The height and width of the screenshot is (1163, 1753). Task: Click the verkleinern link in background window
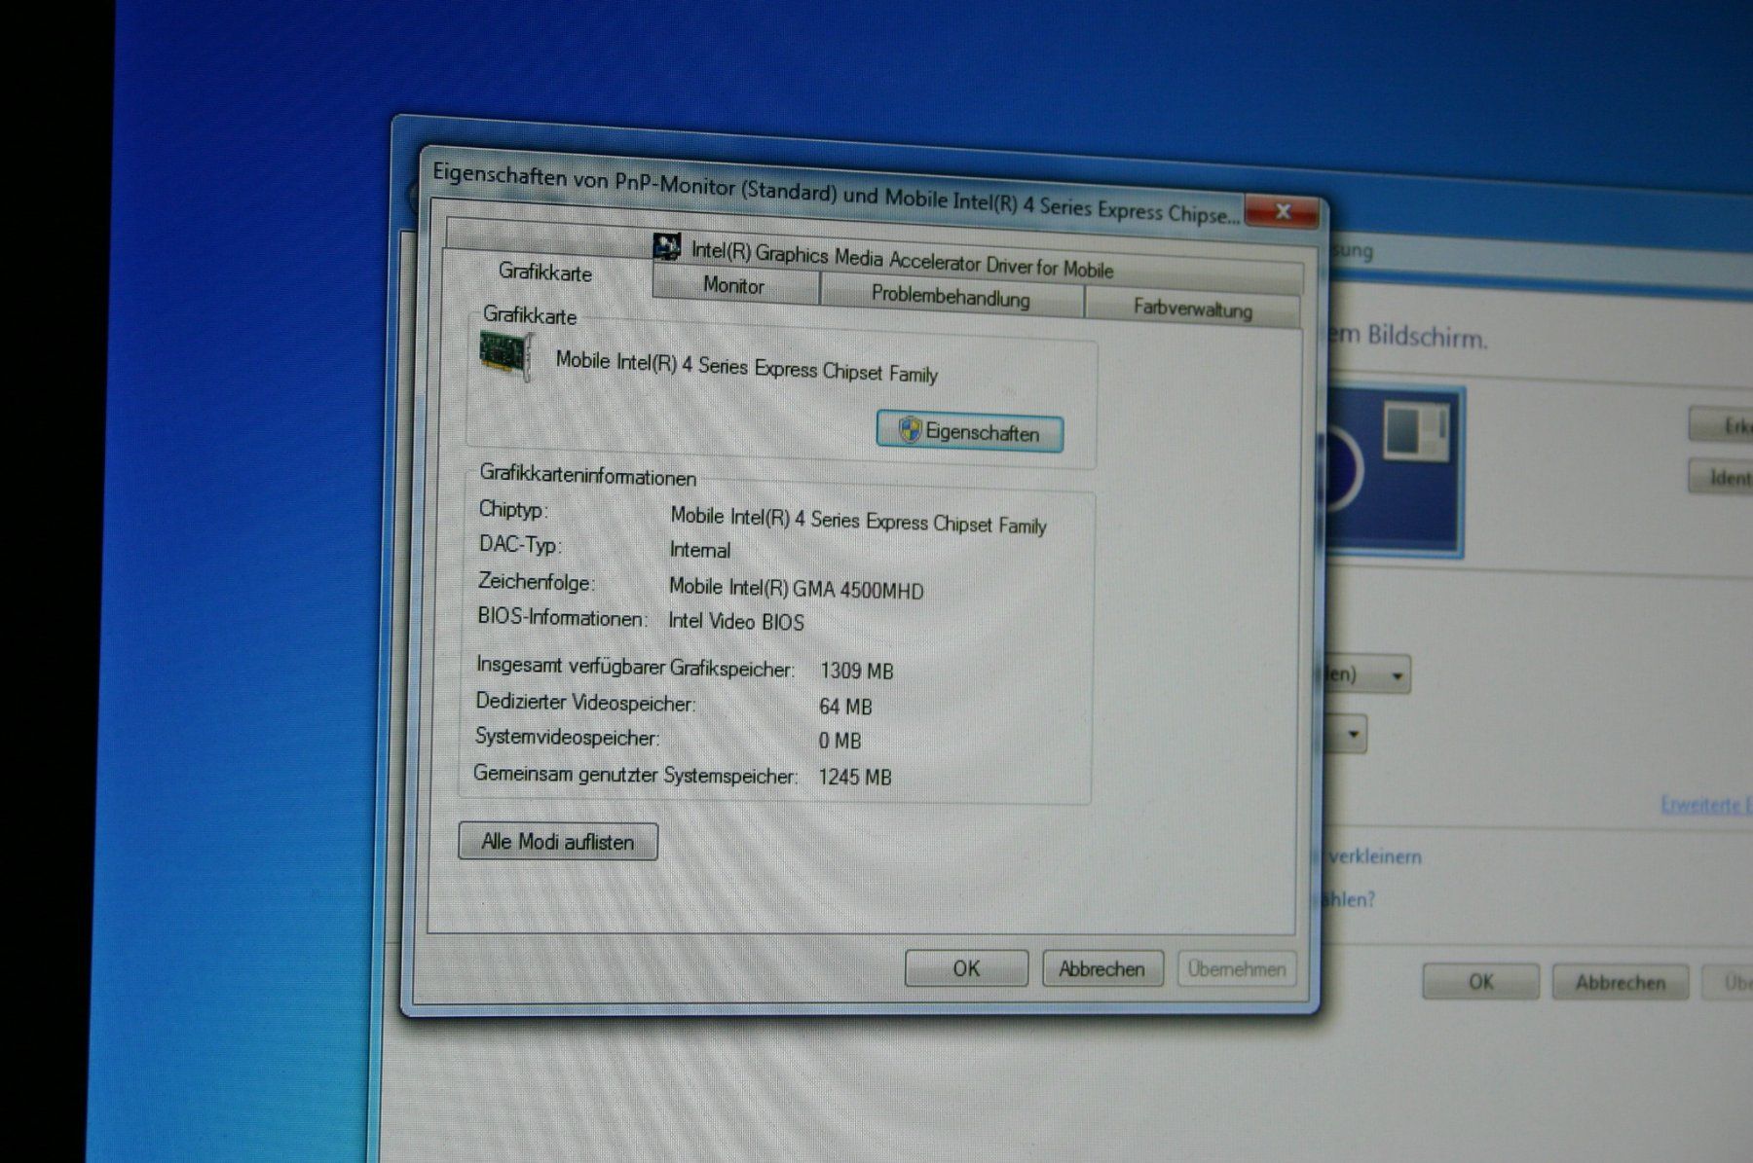pyautogui.click(x=1374, y=856)
